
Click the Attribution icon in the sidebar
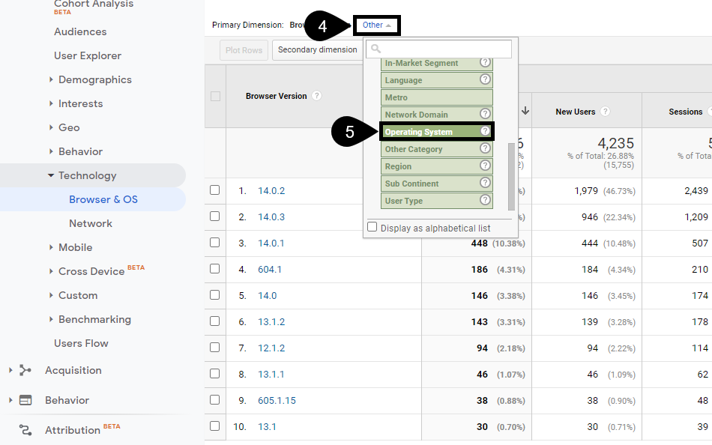coord(25,430)
